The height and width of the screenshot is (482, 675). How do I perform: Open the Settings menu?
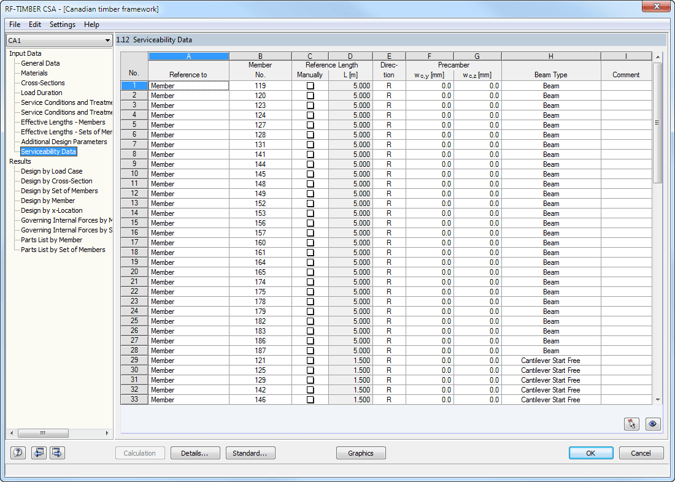point(62,25)
